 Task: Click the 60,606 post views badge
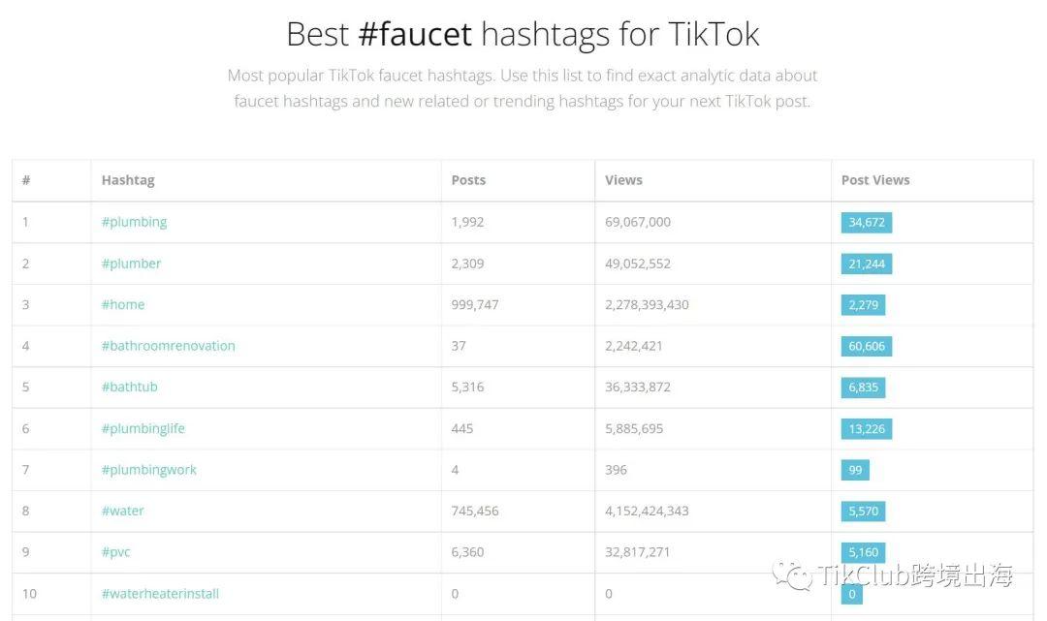[867, 346]
